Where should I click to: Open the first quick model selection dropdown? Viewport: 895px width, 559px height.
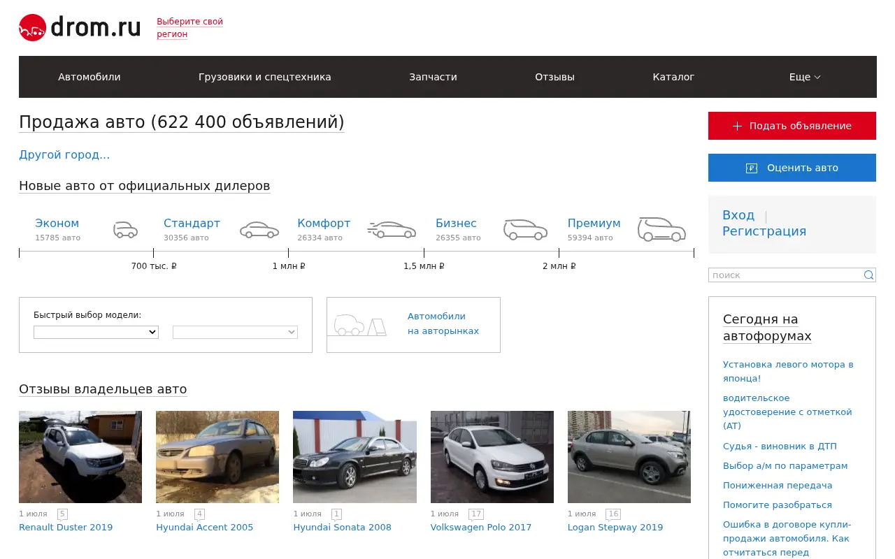pyautogui.click(x=96, y=333)
